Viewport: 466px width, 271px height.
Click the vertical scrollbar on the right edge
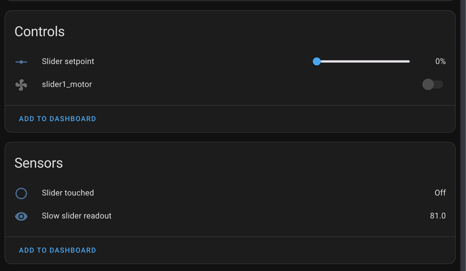(x=463, y=135)
